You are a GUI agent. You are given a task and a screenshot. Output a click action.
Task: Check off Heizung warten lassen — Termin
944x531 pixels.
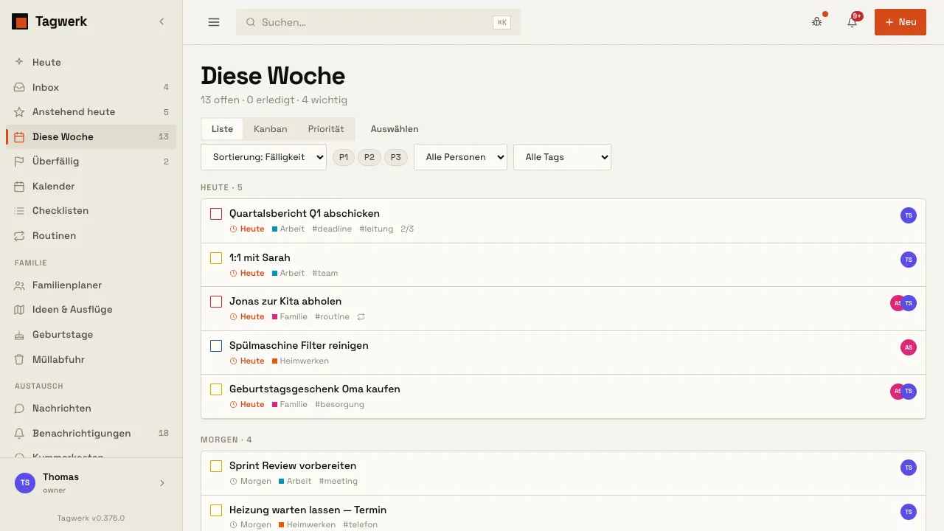pyautogui.click(x=216, y=510)
